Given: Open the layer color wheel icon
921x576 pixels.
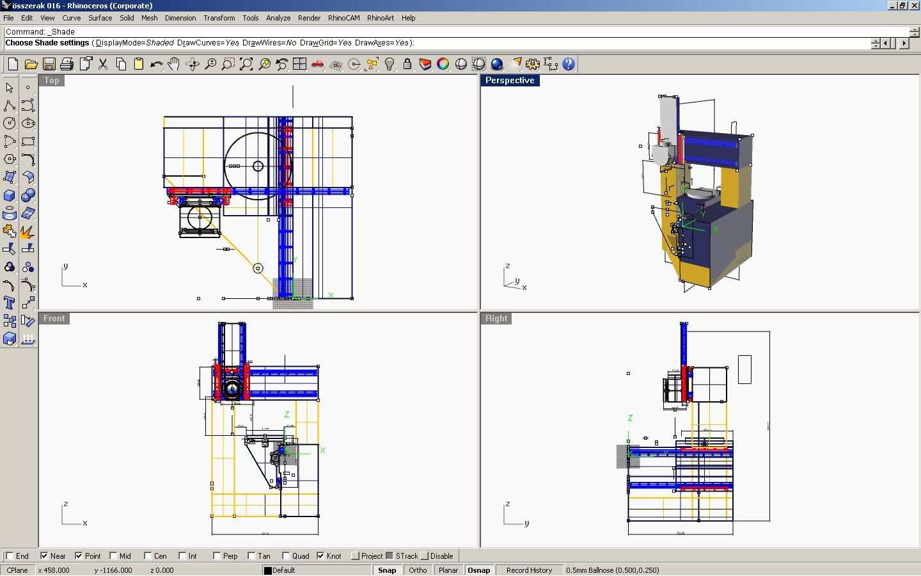Looking at the screenshot, I should tap(443, 64).
